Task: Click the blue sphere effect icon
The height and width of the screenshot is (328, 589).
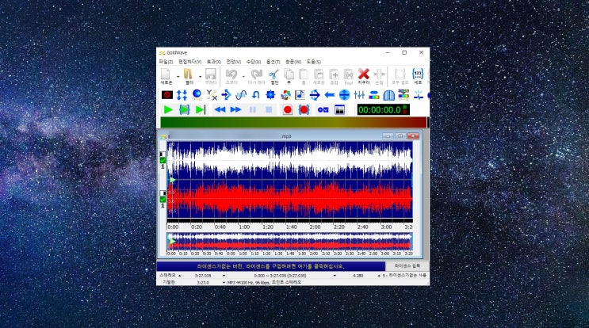Action: coord(197,95)
